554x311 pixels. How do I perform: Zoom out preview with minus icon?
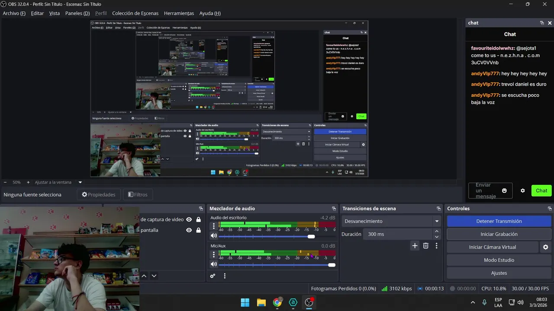click(5, 182)
